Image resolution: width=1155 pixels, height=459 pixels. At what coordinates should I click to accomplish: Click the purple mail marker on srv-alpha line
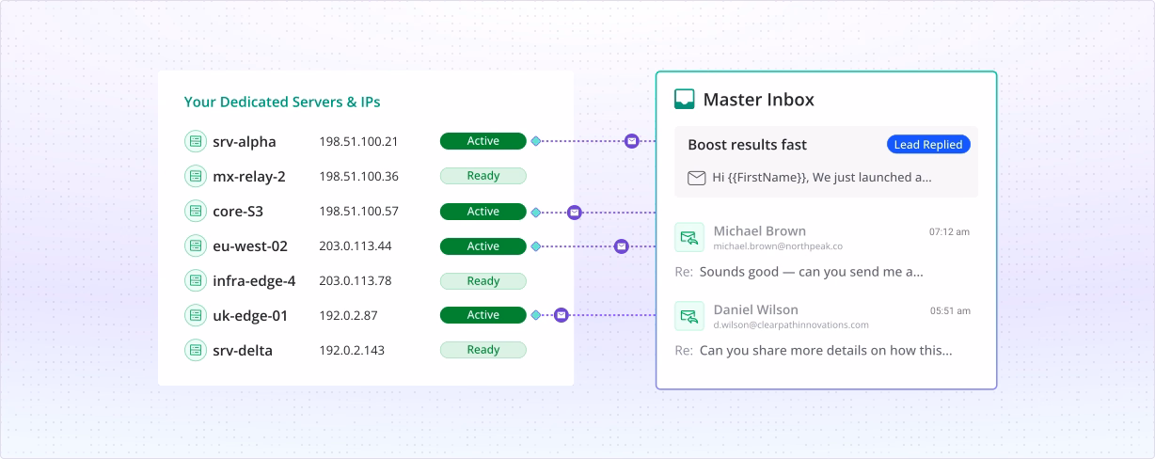click(x=632, y=141)
